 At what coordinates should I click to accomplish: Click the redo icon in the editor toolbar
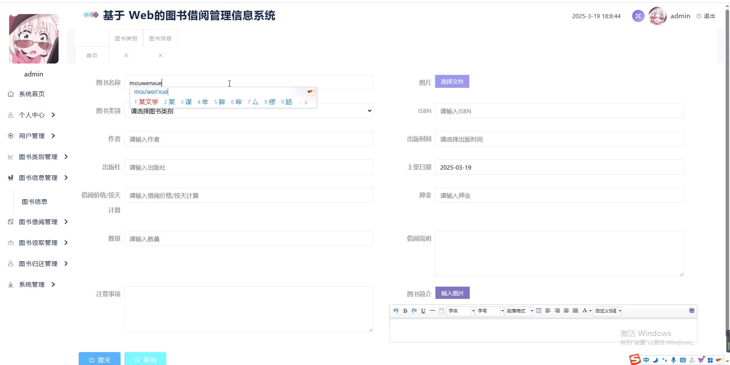point(414,311)
